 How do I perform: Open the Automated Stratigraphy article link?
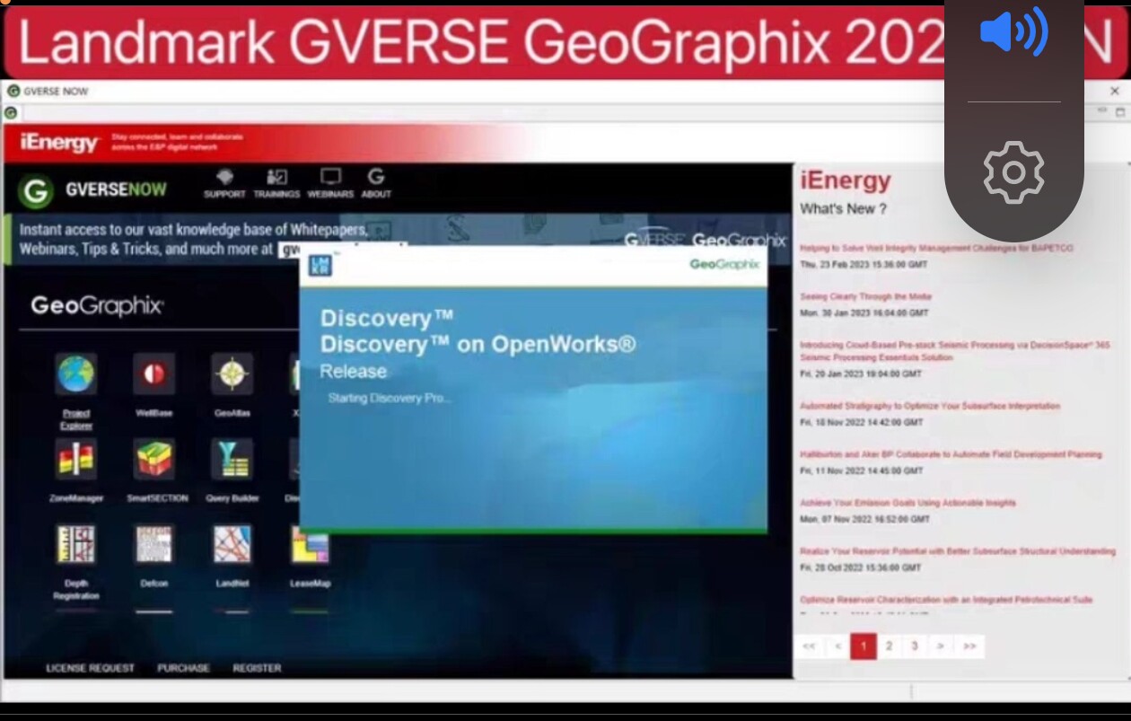click(930, 406)
